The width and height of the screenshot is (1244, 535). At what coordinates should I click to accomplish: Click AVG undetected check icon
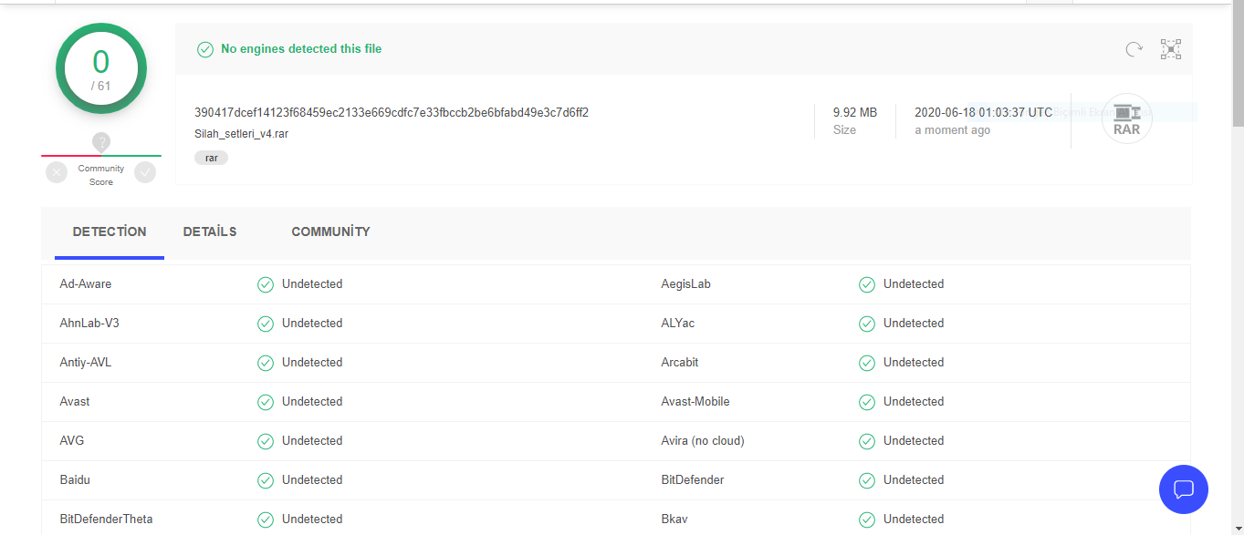(266, 441)
